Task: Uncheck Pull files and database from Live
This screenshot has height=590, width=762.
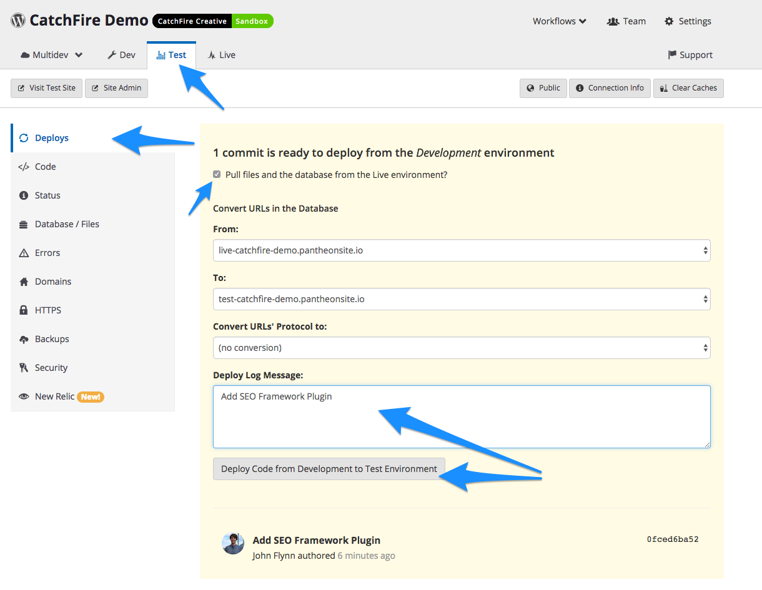Action: pyautogui.click(x=217, y=174)
